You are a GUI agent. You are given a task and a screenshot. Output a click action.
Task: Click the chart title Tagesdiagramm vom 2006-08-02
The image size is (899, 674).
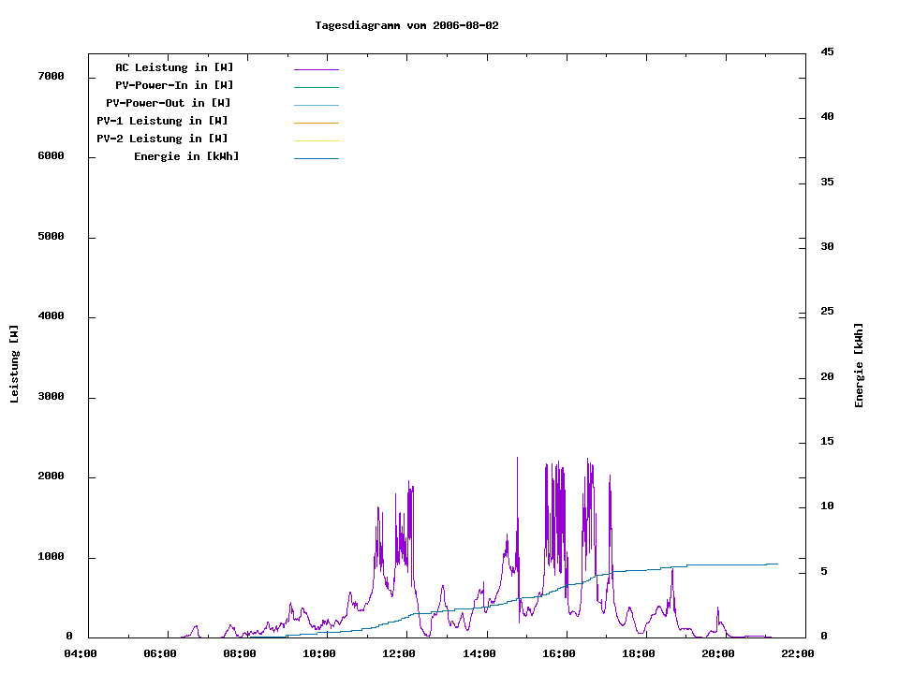click(x=406, y=25)
